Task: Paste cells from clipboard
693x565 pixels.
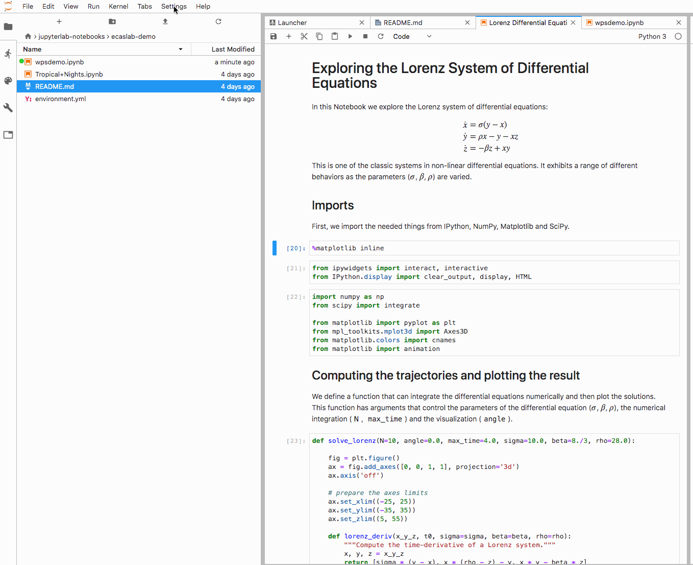Action: [x=335, y=36]
